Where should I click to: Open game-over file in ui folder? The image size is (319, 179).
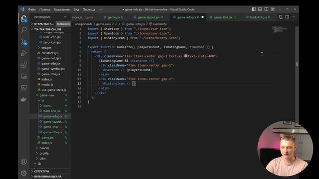click(x=52, y=127)
